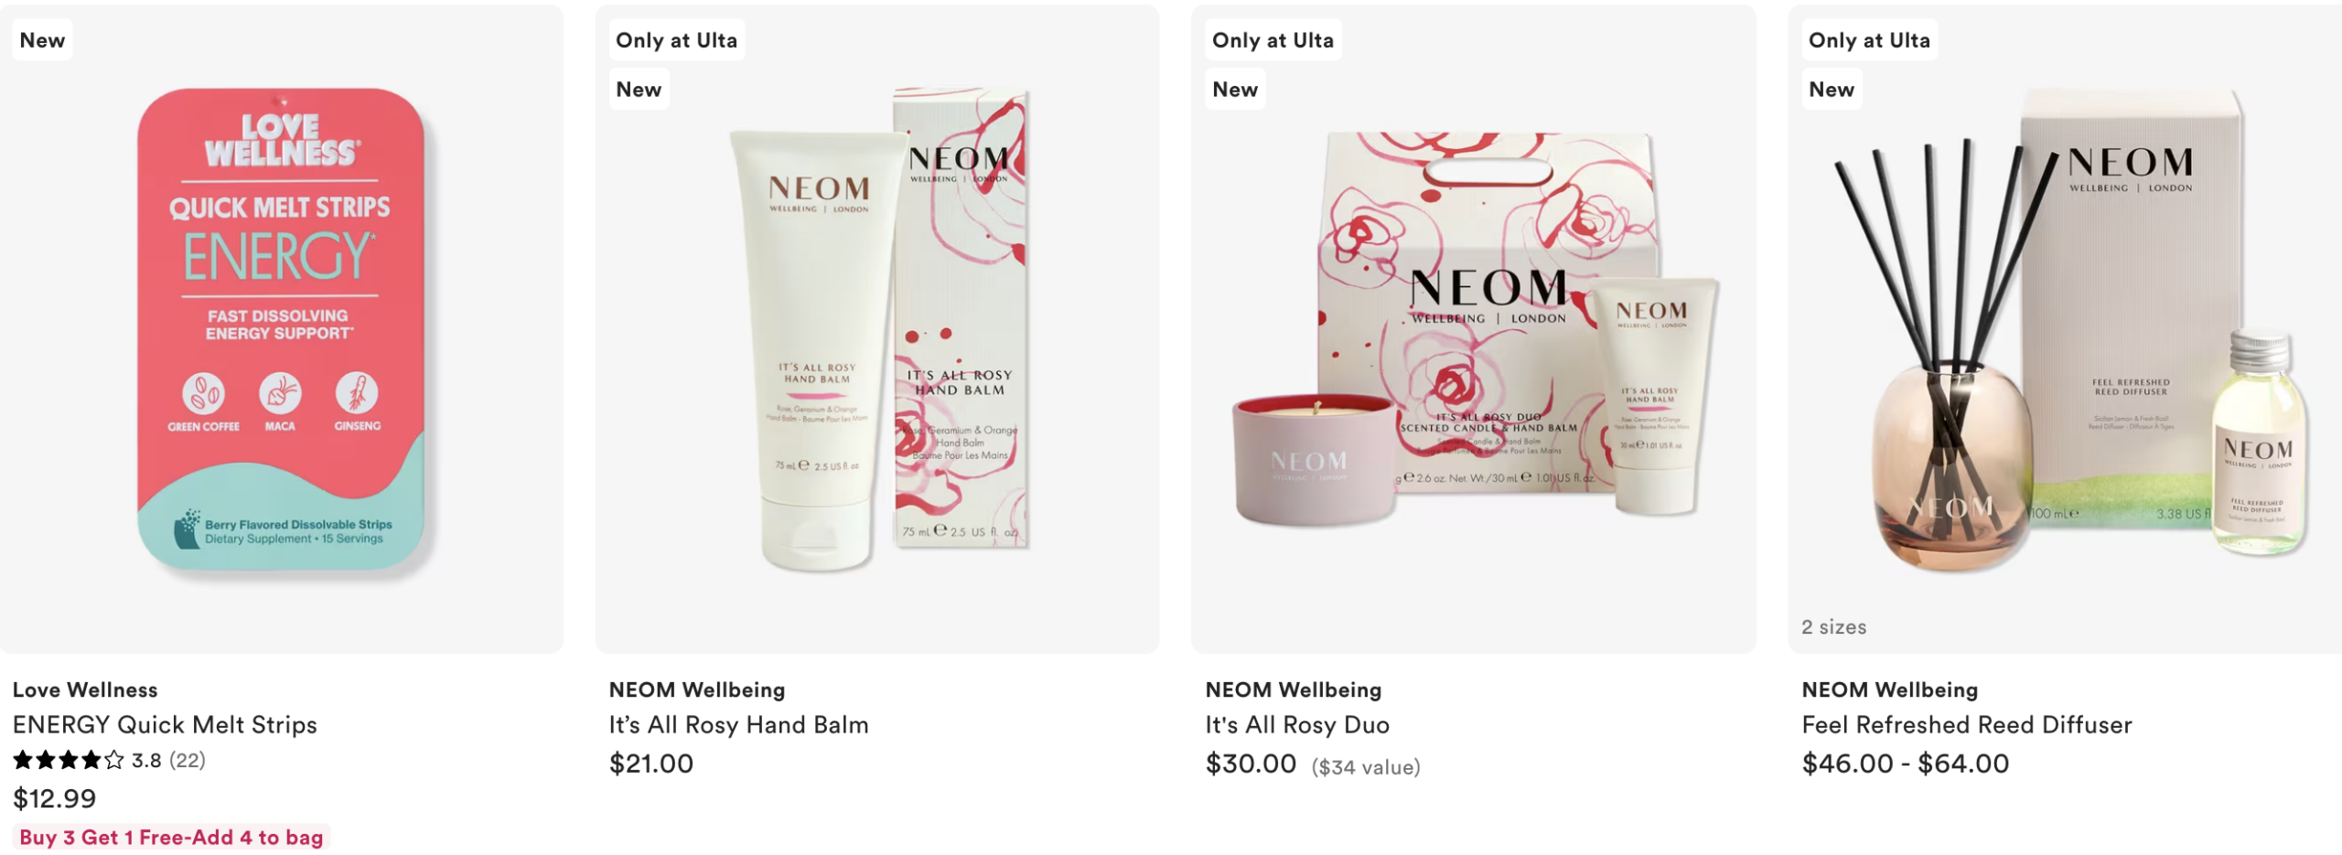The width and height of the screenshot is (2342, 855).
Task: Click Only at Ulta badge on Hand Balm
Action: pos(676,40)
